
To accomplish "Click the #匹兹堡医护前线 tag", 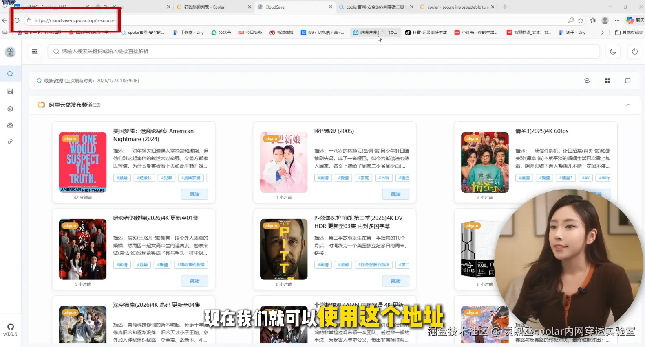I will click(373, 265).
